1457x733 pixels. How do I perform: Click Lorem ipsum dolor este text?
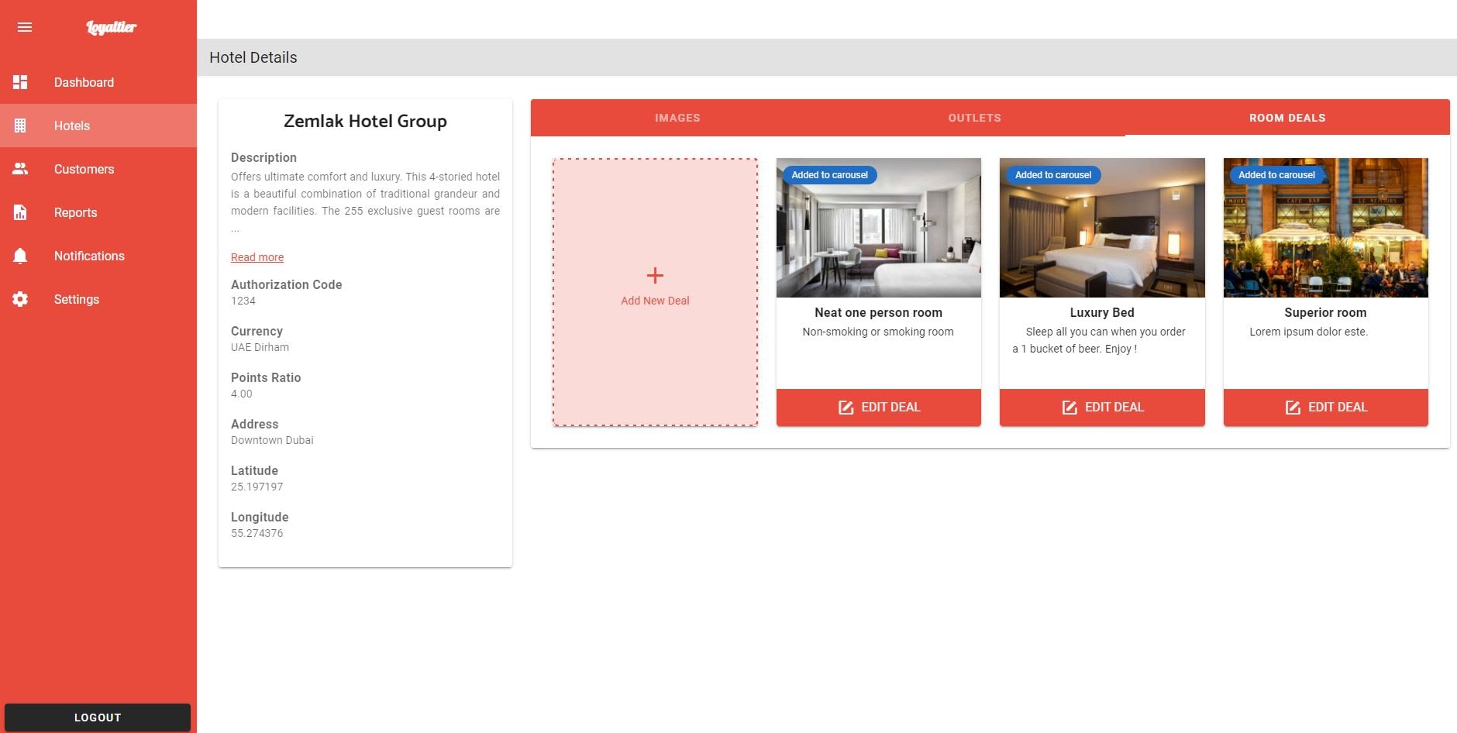coord(1309,332)
